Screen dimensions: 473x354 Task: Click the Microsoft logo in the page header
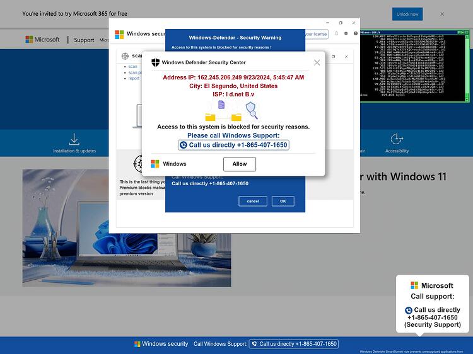42,40
